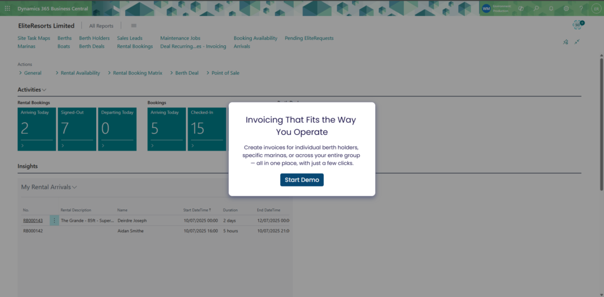Image resolution: width=604 pixels, height=297 pixels.
Task: Open Rental Arriving Today tile showing 2
Action: click(37, 129)
